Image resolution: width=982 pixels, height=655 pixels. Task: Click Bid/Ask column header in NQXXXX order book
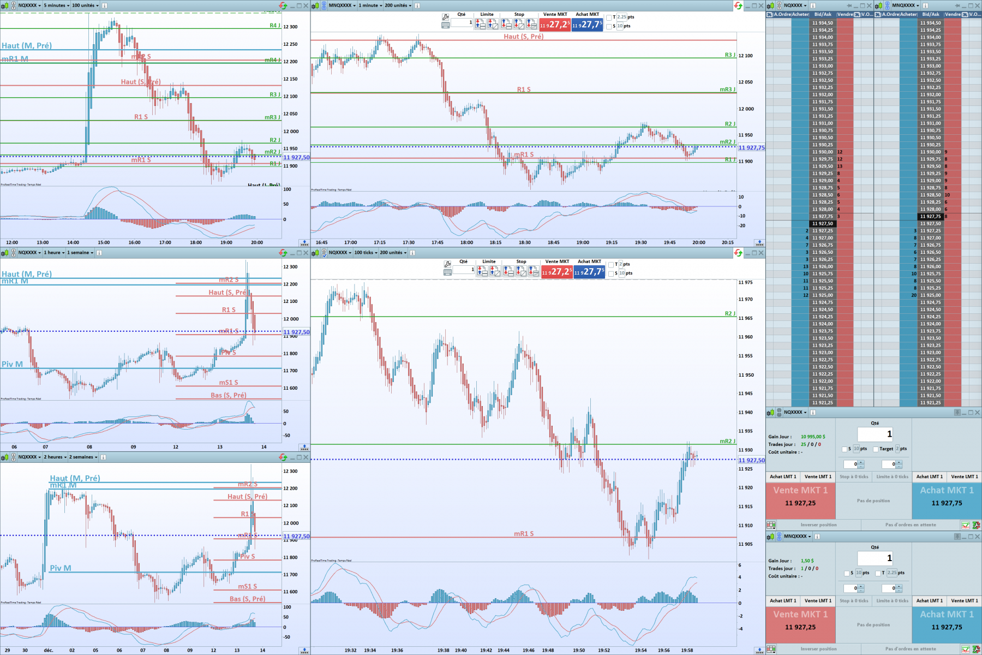pos(823,15)
